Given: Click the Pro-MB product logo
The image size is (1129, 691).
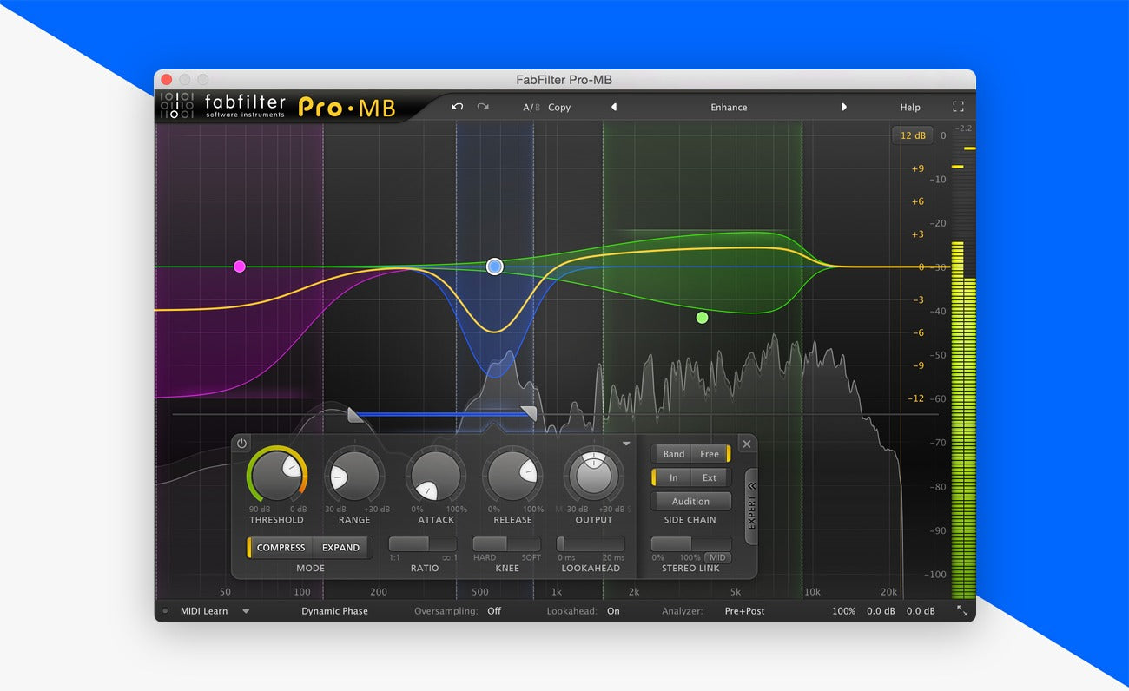Looking at the screenshot, I should point(347,107).
